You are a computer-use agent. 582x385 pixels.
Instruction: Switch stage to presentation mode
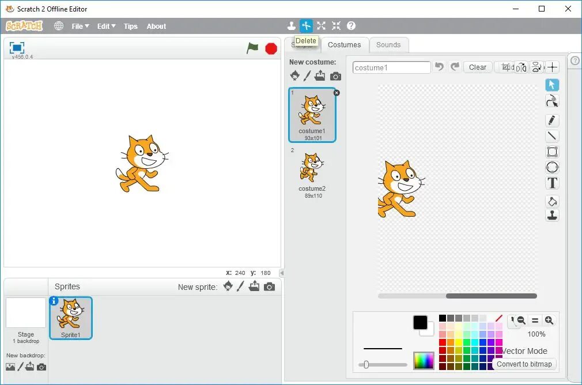17,48
